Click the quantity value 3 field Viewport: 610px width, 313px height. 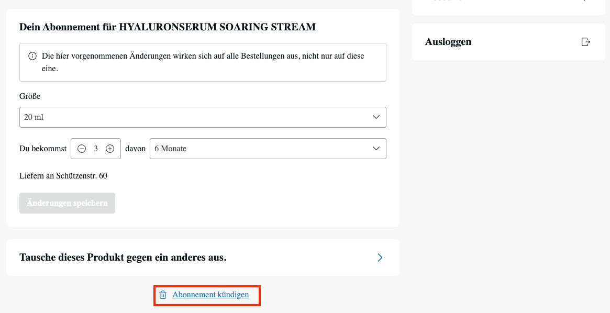pos(96,149)
